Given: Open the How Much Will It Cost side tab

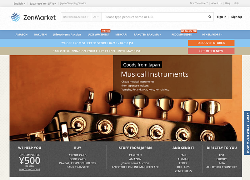Looking at the screenshot, I should click(247, 133).
